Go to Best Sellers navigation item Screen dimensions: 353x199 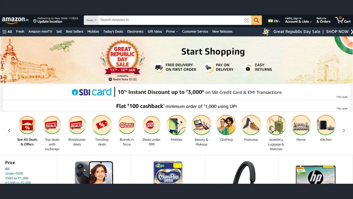click(74, 32)
